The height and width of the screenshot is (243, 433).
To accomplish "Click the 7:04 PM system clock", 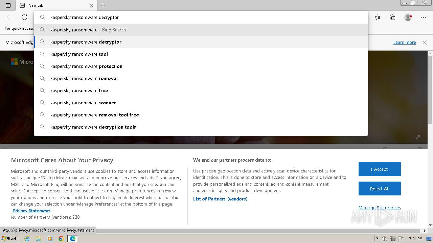I will (x=416, y=239).
